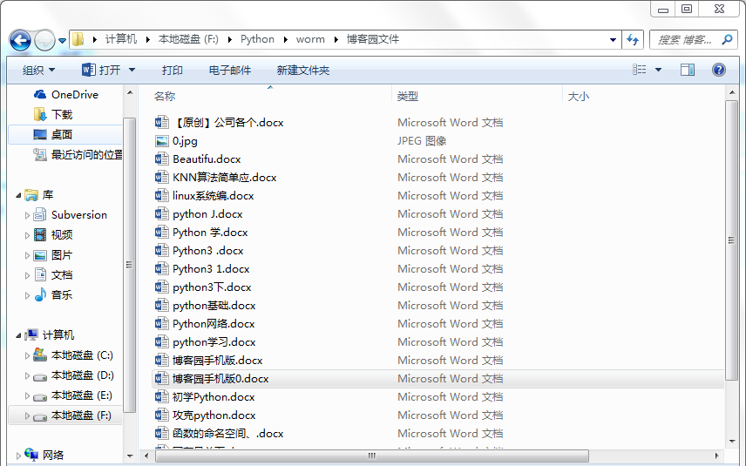Click 新建文件夹 in the toolbar
Screen dimensions: 746x466
point(303,71)
